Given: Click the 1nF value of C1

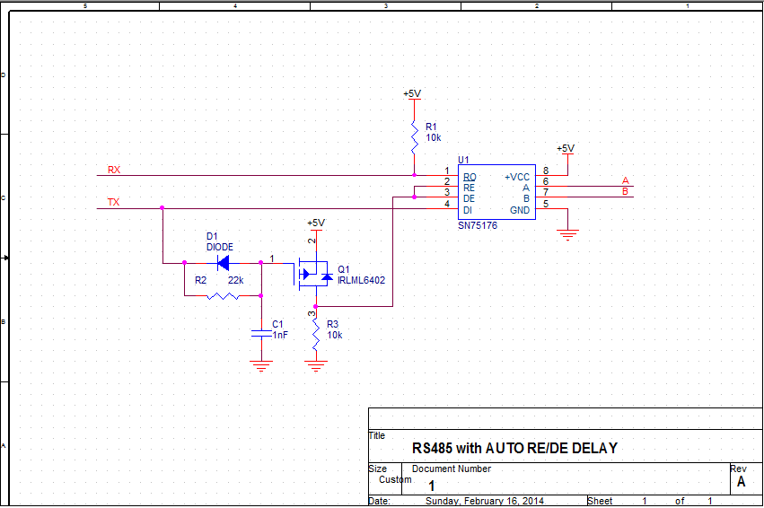Looking at the screenshot, I should click(280, 335).
